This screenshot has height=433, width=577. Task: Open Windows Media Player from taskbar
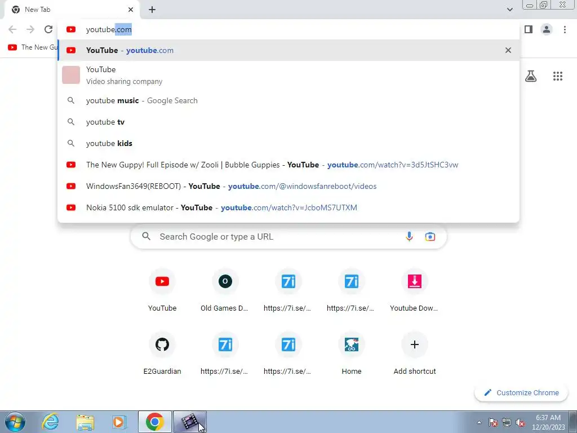point(119,422)
